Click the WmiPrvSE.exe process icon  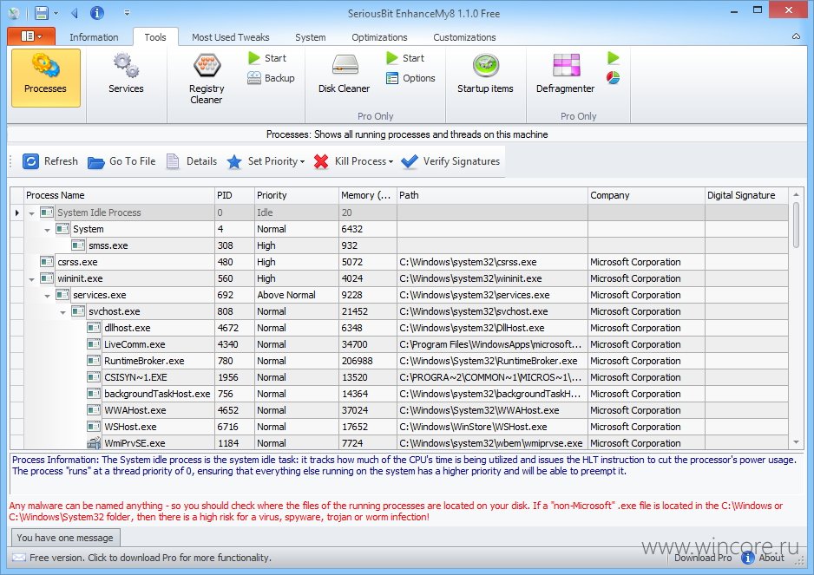(x=94, y=443)
